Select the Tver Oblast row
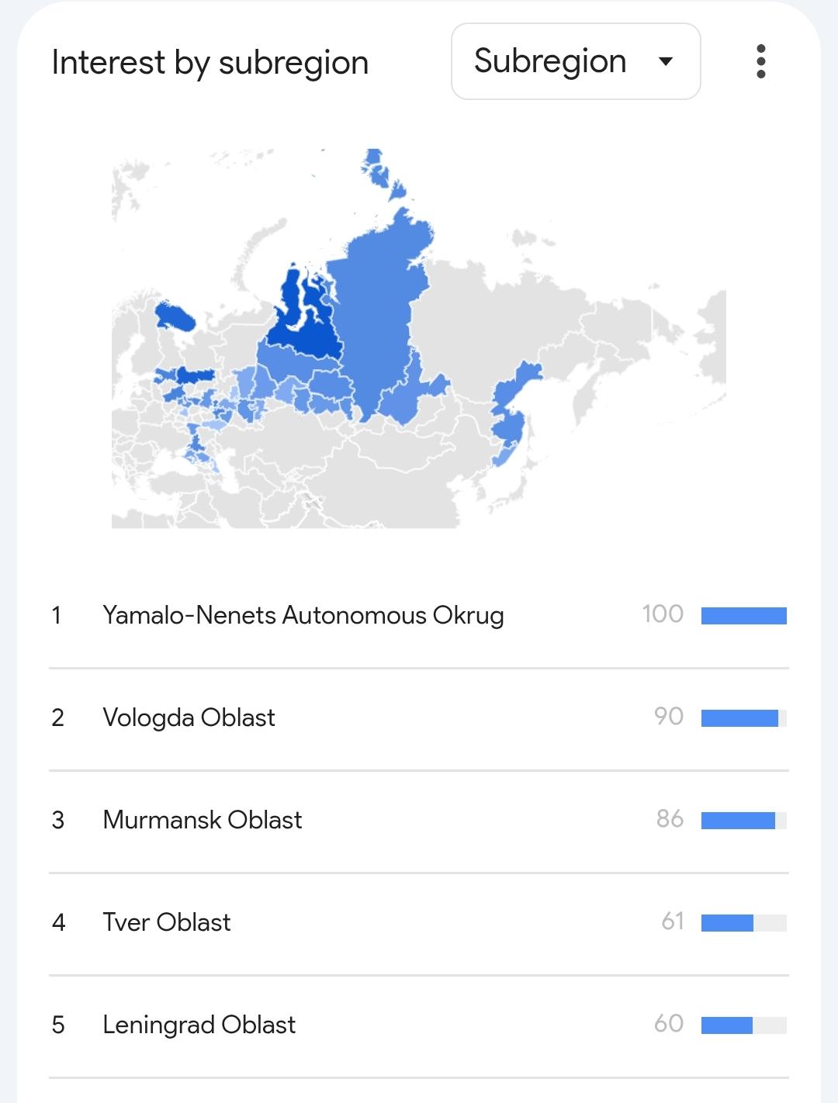 coord(166,922)
